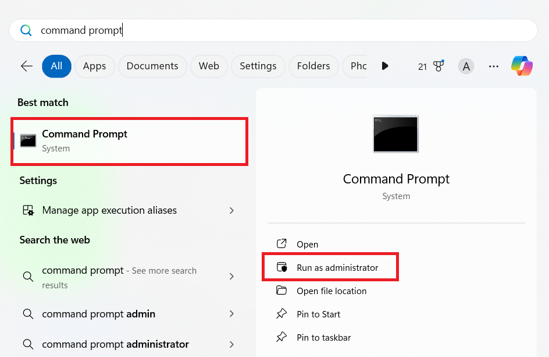Expand 'command prompt administrator' suggestion chevron

pos(231,344)
